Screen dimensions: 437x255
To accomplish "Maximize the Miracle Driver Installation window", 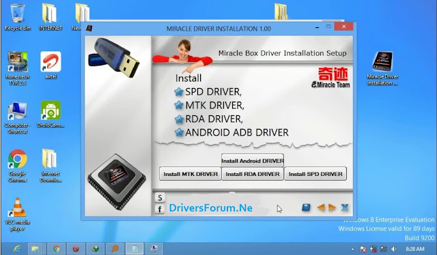I will (x=328, y=27).
